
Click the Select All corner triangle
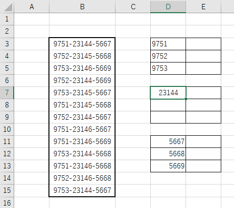point(8,7)
